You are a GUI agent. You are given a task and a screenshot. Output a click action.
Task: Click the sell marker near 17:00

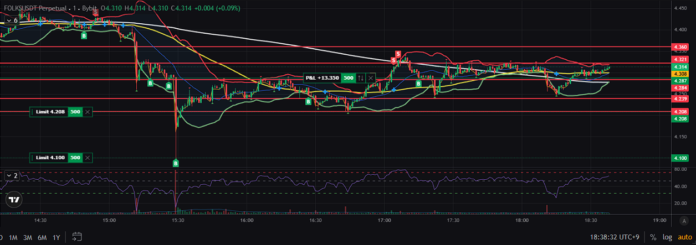[x=398, y=54]
